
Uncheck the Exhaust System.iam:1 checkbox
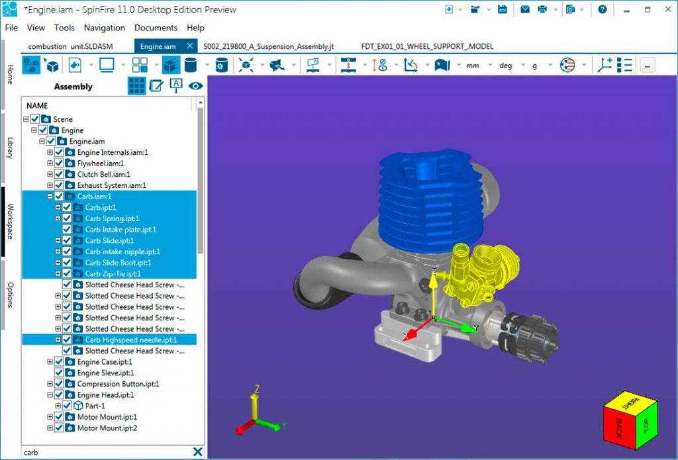coord(59,185)
